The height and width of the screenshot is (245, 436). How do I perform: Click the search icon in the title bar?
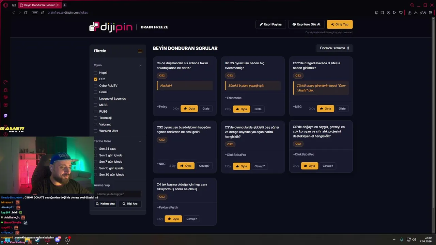412,5
